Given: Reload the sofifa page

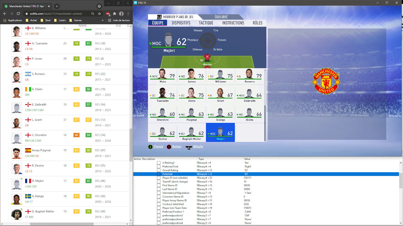Looking at the screenshot, I should tap(18, 14).
